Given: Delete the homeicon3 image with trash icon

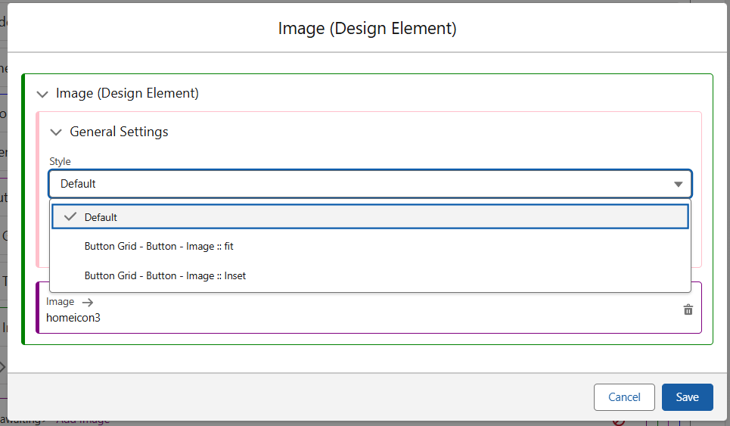Looking at the screenshot, I should point(688,309).
